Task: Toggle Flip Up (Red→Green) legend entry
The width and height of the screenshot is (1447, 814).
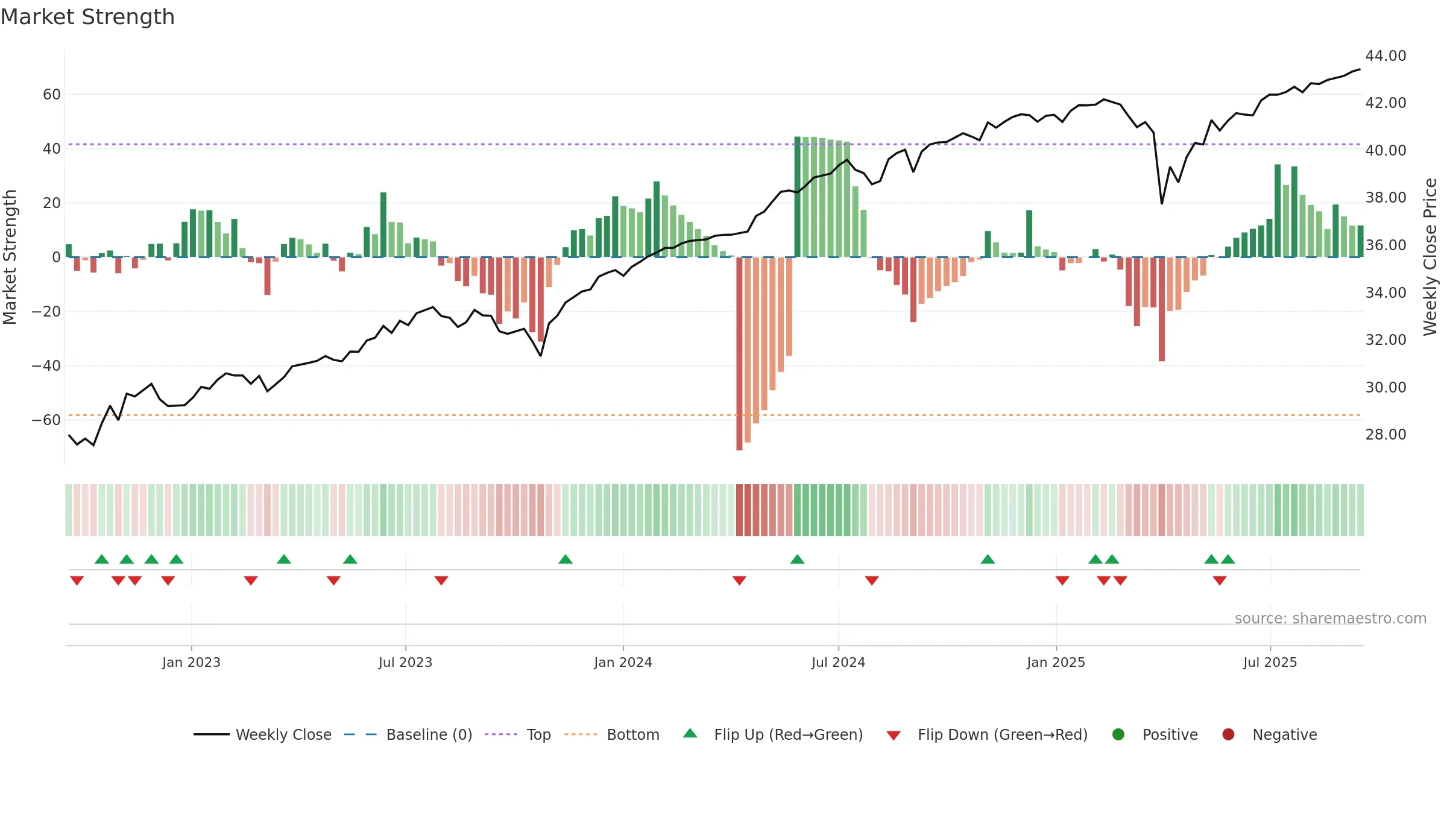Action: point(773,734)
